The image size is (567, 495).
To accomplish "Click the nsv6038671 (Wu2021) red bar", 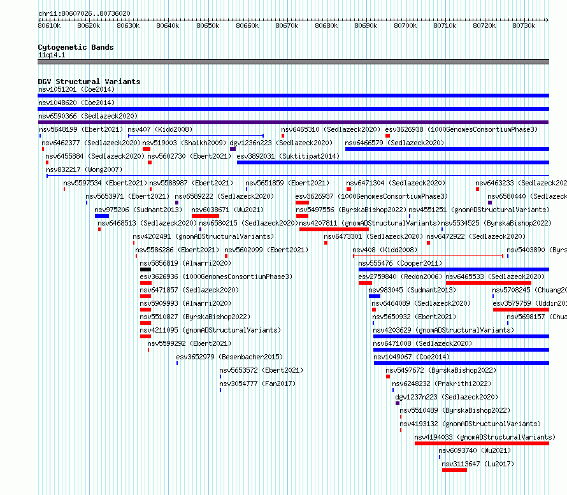I will [205, 216].
